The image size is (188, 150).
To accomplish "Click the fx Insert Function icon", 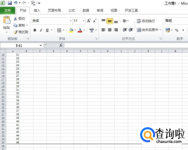I will coord(61,45).
